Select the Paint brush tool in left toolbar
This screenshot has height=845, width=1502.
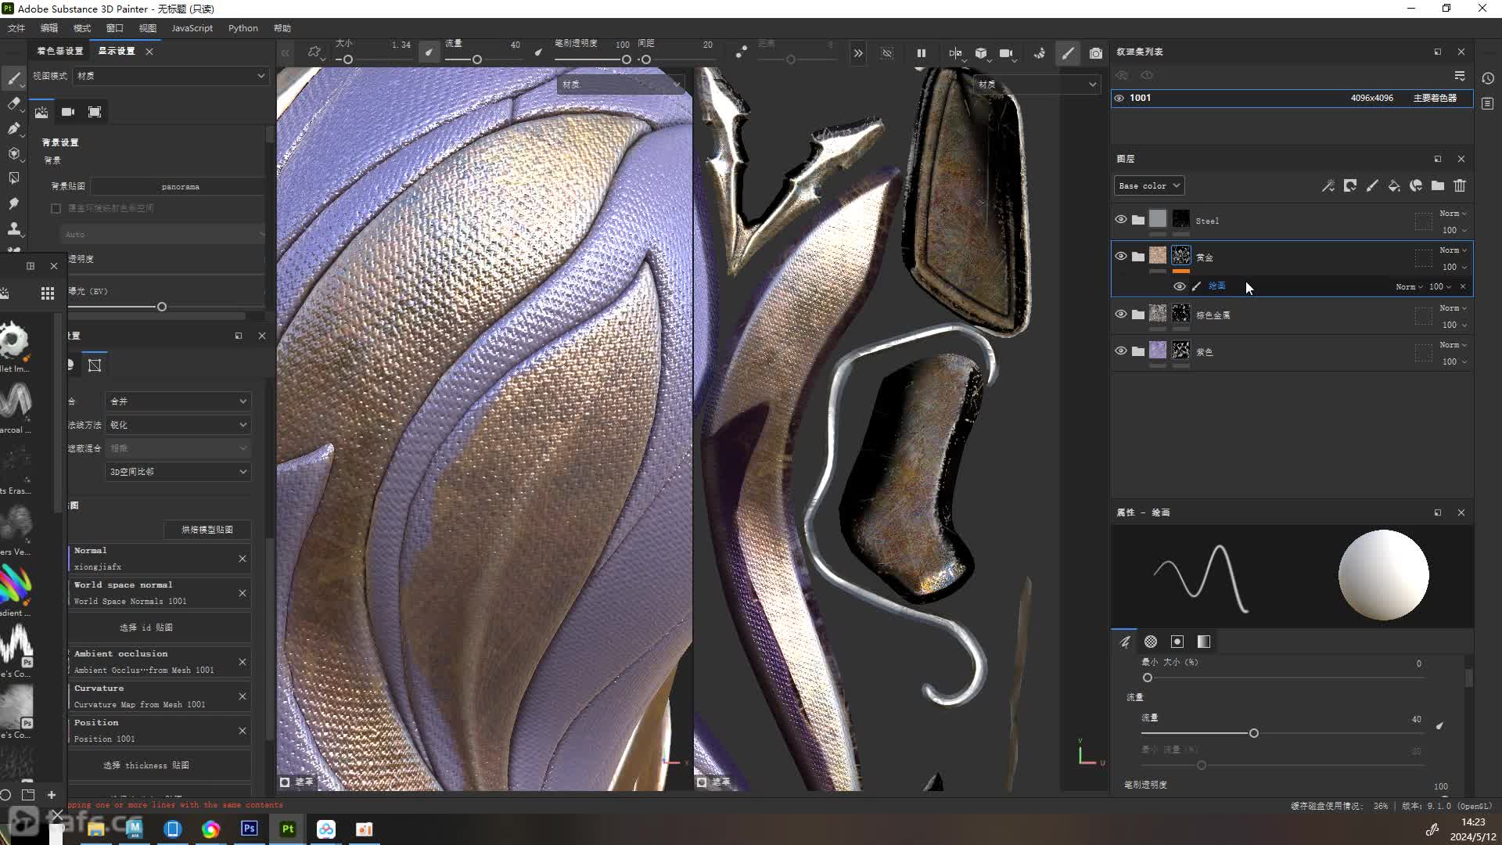pyautogui.click(x=13, y=78)
